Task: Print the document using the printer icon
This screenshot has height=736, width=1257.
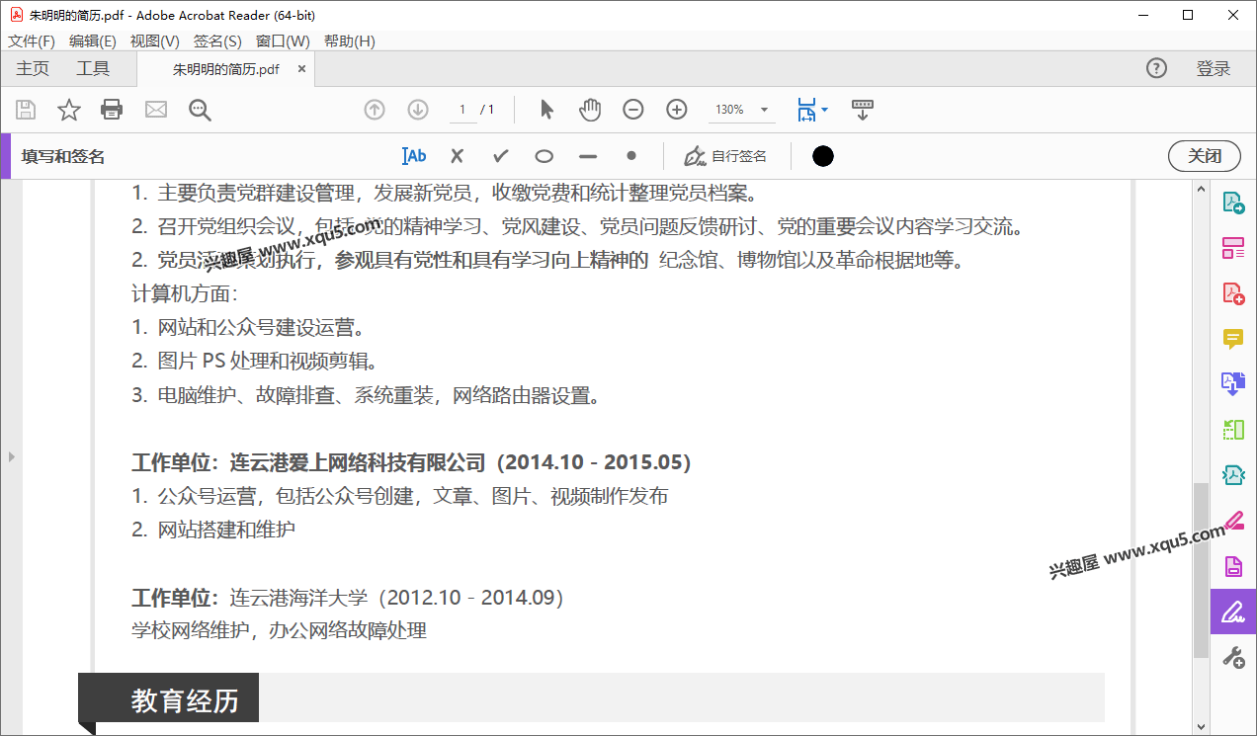Action: (x=112, y=110)
